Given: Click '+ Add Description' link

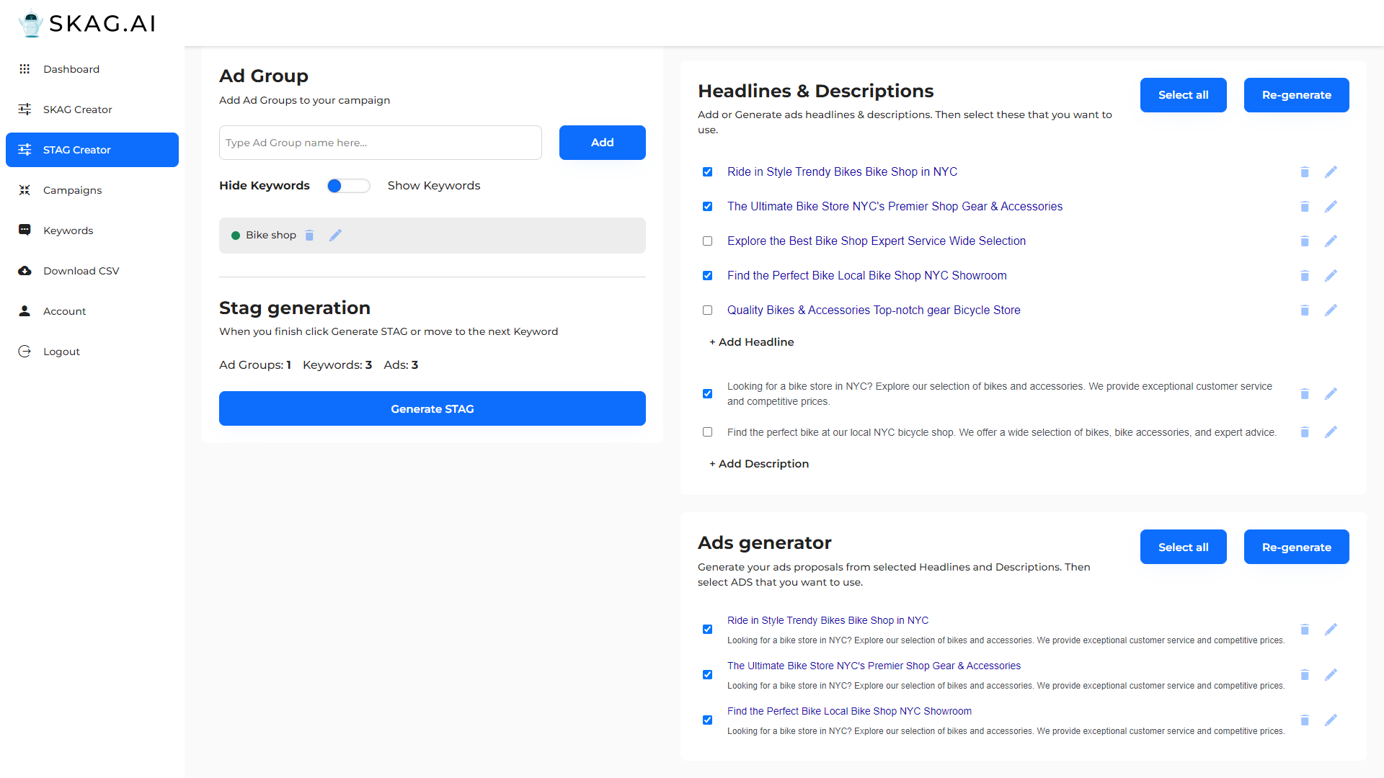Looking at the screenshot, I should tap(759, 464).
